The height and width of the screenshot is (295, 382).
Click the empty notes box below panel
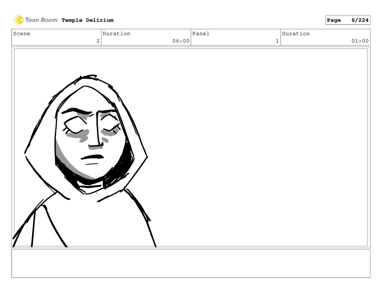191,263
